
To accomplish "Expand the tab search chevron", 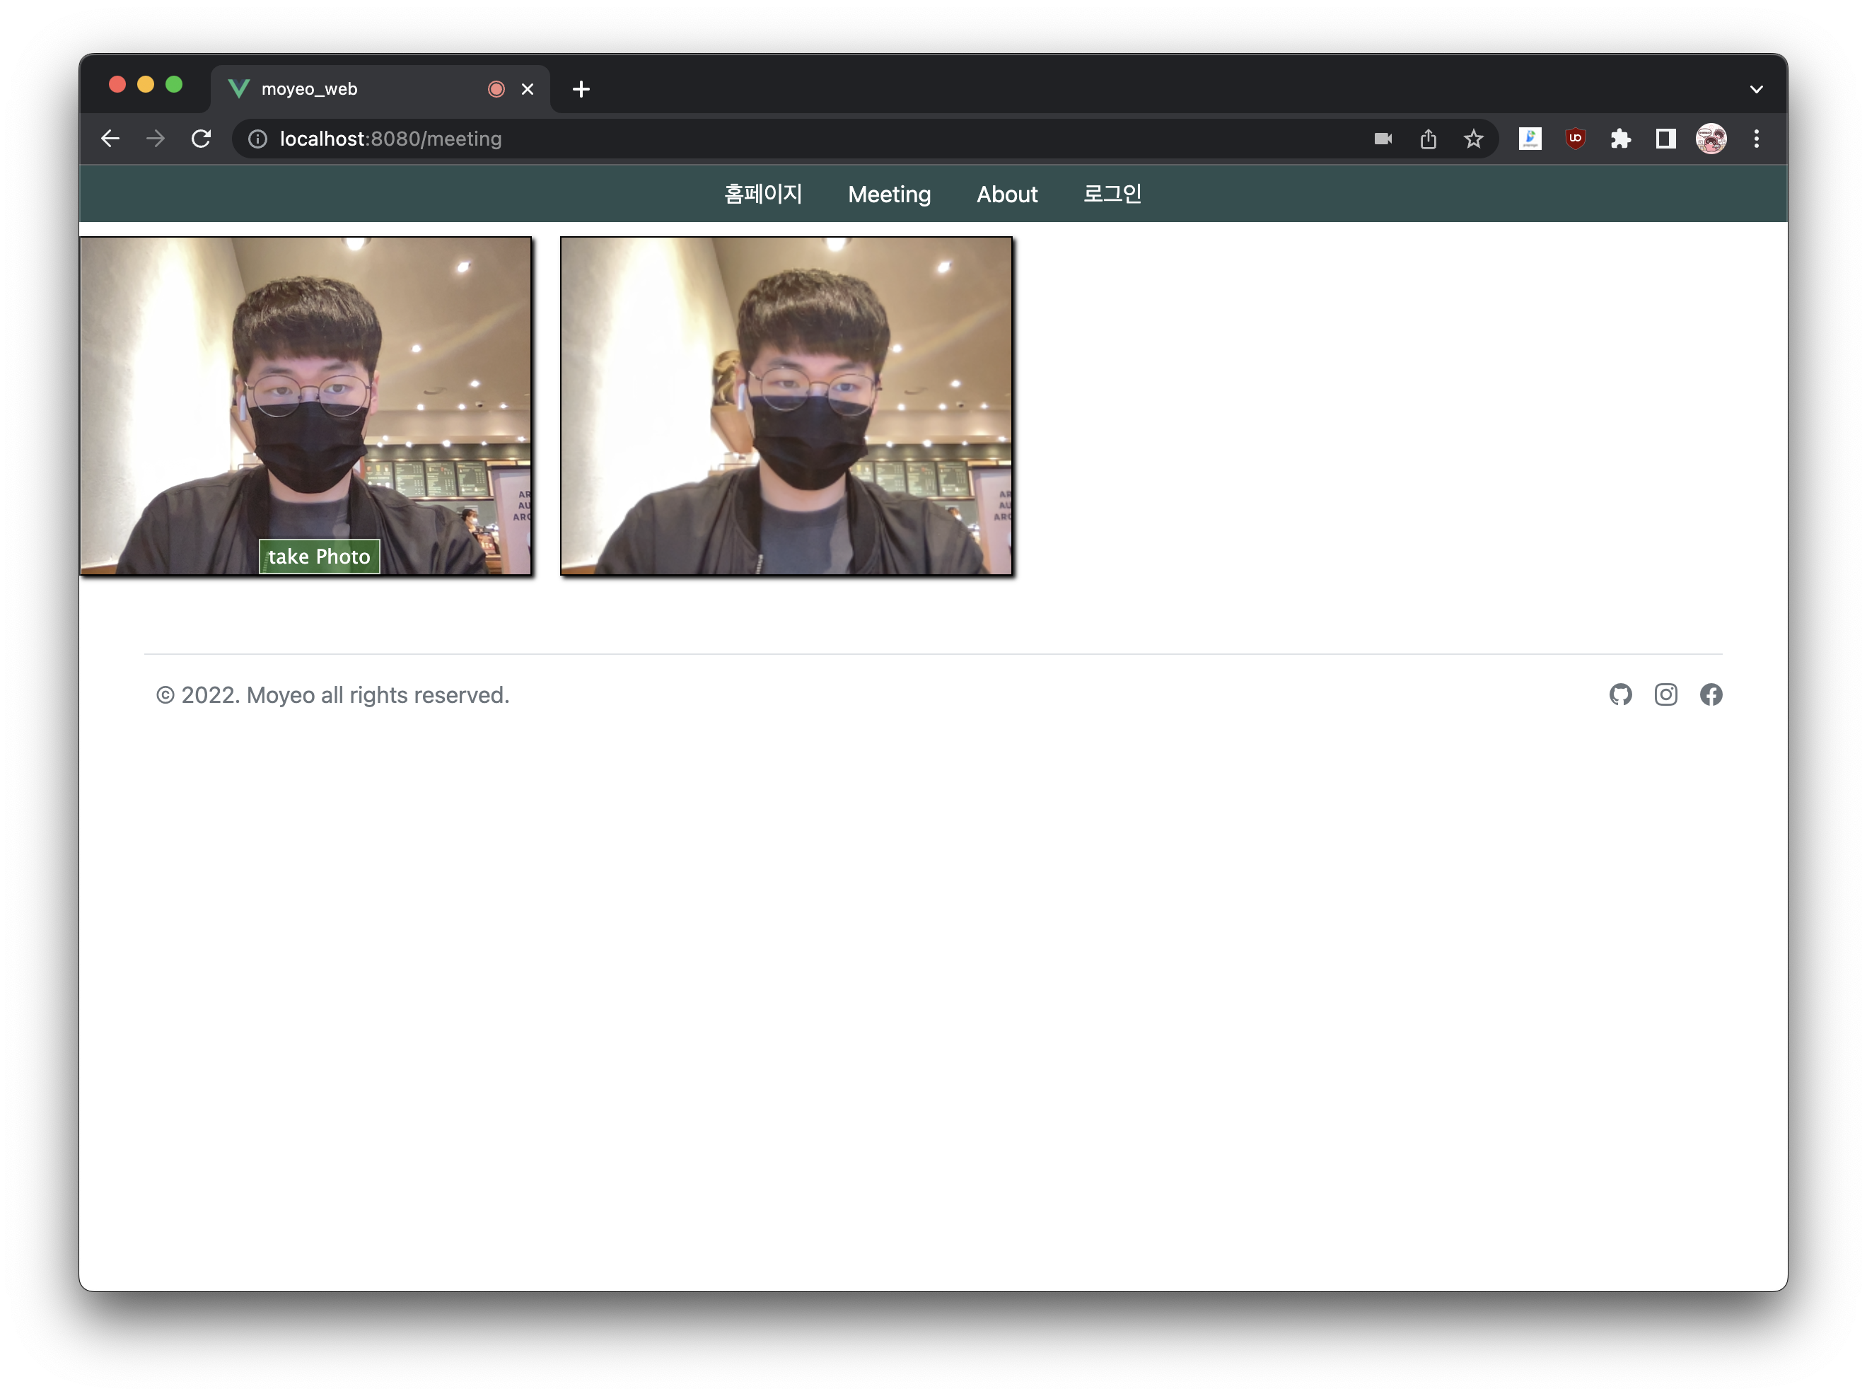I will pyautogui.click(x=1757, y=90).
